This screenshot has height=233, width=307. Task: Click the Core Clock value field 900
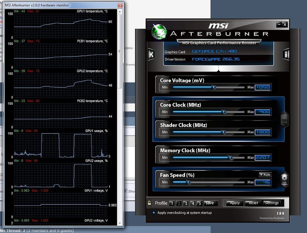(x=263, y=112)
